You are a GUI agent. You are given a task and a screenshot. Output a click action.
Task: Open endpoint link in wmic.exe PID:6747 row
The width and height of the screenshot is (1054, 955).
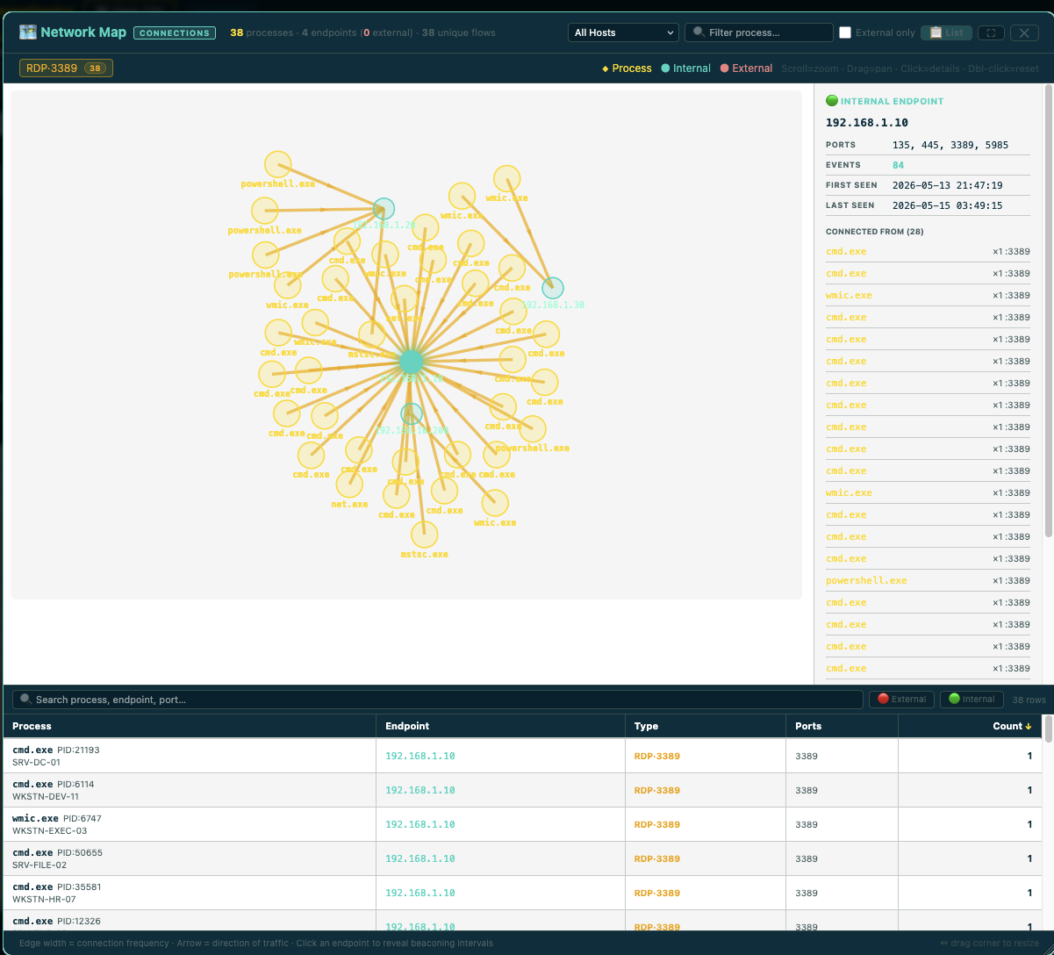click(419, 824)
